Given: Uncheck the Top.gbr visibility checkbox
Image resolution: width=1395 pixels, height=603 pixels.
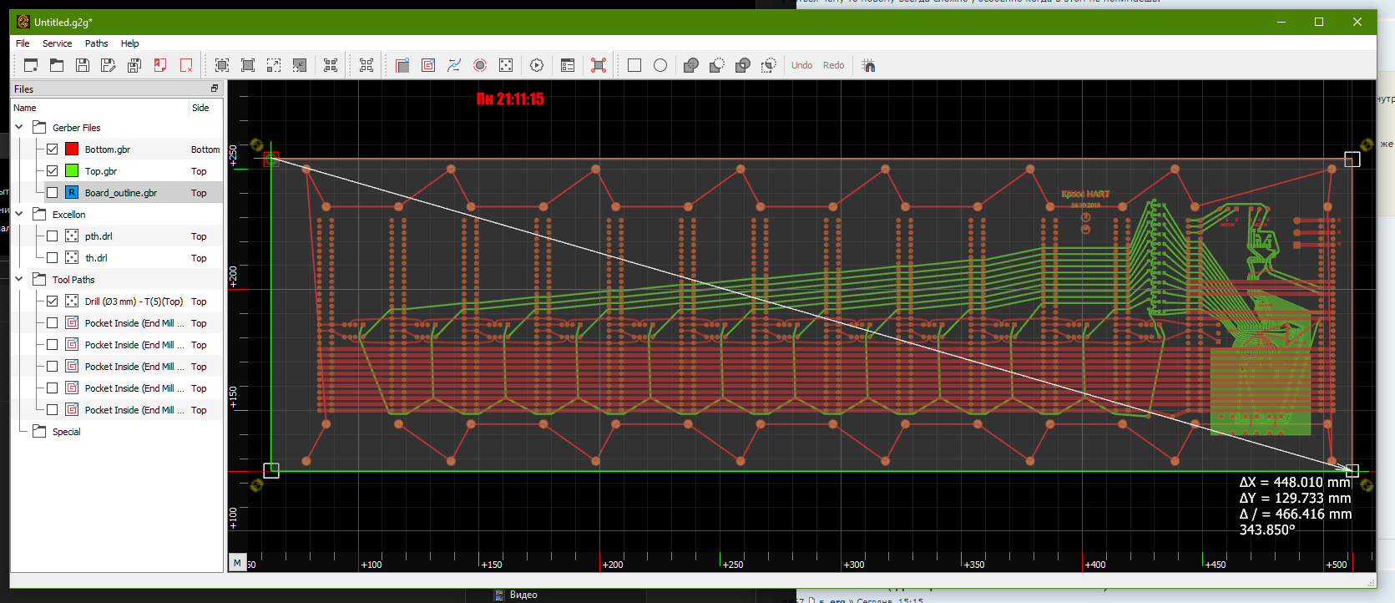Looking at the screenshot, I should 53,171.
